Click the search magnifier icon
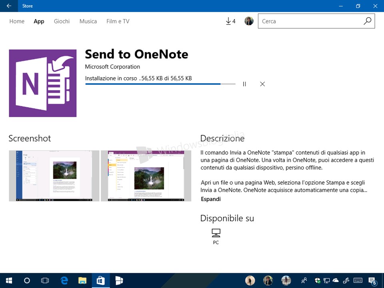Image resolution: width=384 pixels, height=288 pixels. click(367, 21)
